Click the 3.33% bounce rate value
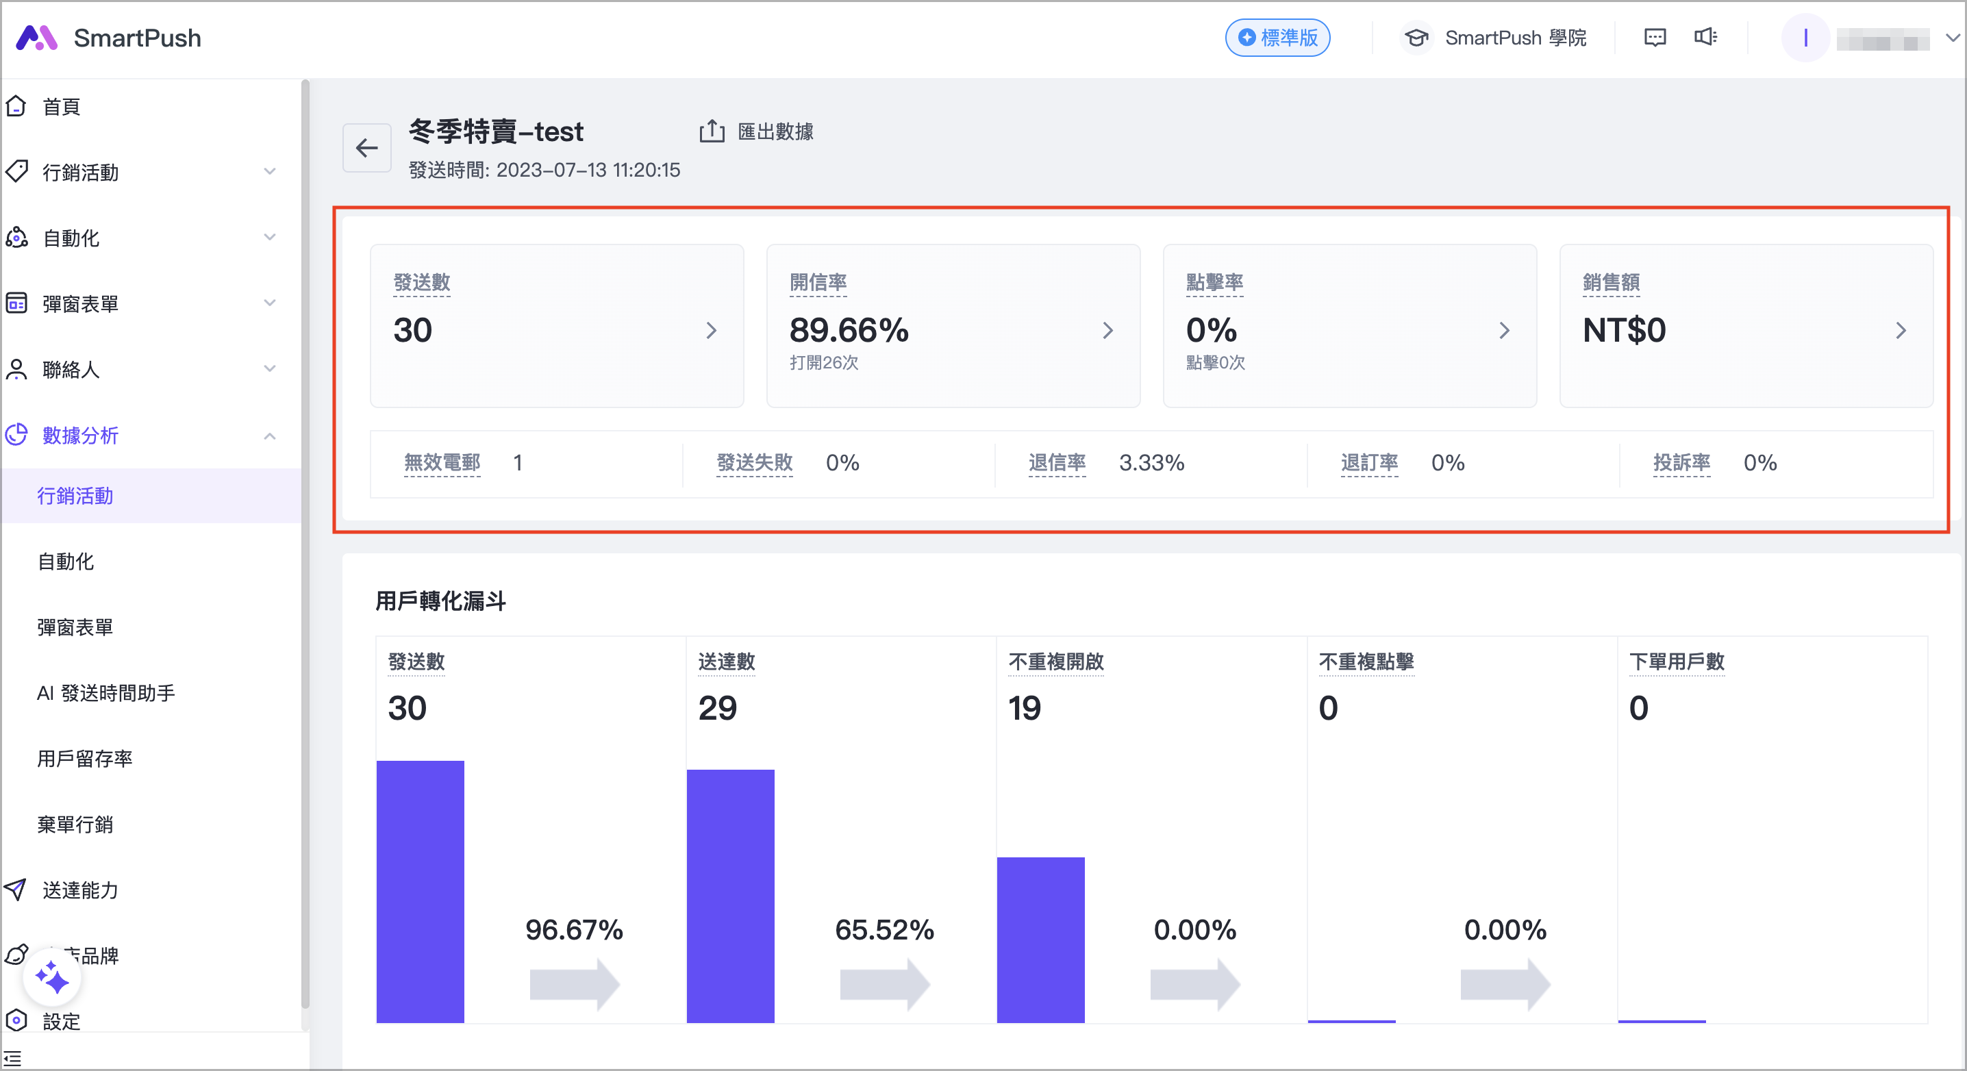This screenshot has height=1071, width=1967. (1151, 463)
